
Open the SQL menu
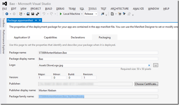point(82,9)
